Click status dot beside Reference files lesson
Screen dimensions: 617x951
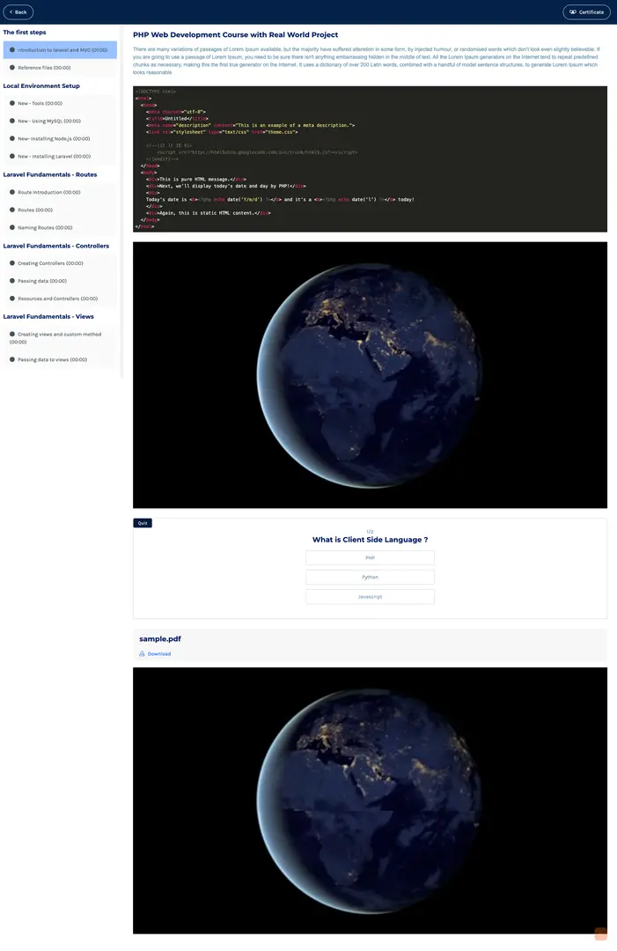(11, 68)
